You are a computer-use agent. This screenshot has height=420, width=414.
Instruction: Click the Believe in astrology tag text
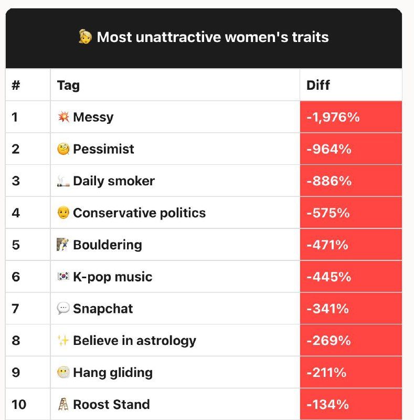pyautogui.click(x=134, y=341)
